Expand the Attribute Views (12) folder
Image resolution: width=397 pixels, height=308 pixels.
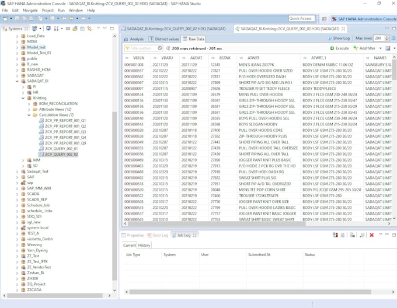coord(29,110)
